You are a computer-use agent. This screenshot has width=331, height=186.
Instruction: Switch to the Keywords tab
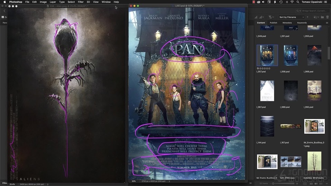tap(302, 23)
